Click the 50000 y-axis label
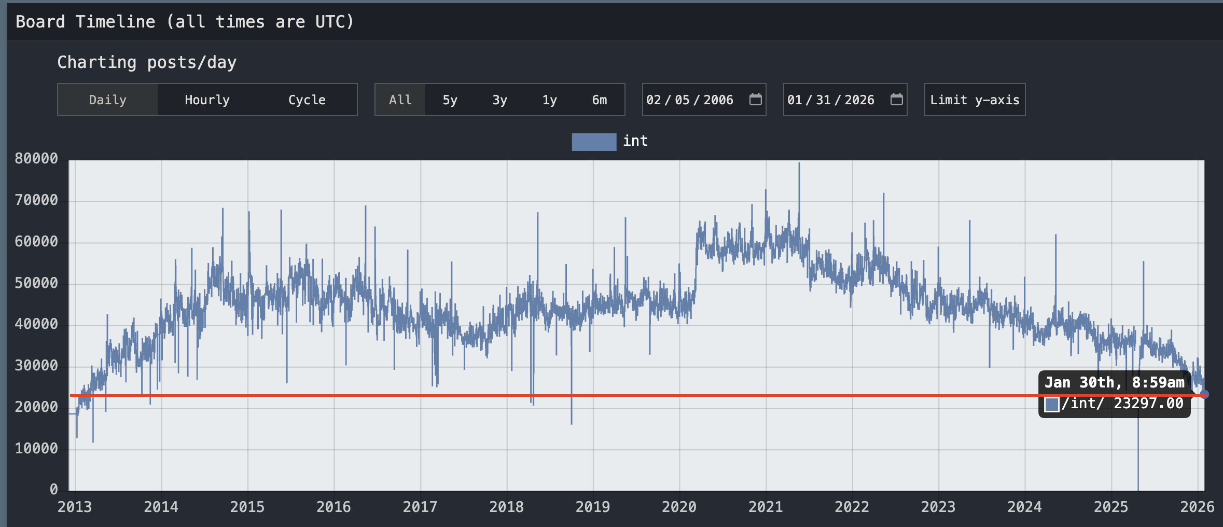1223x527 pixels. (36, 283)
